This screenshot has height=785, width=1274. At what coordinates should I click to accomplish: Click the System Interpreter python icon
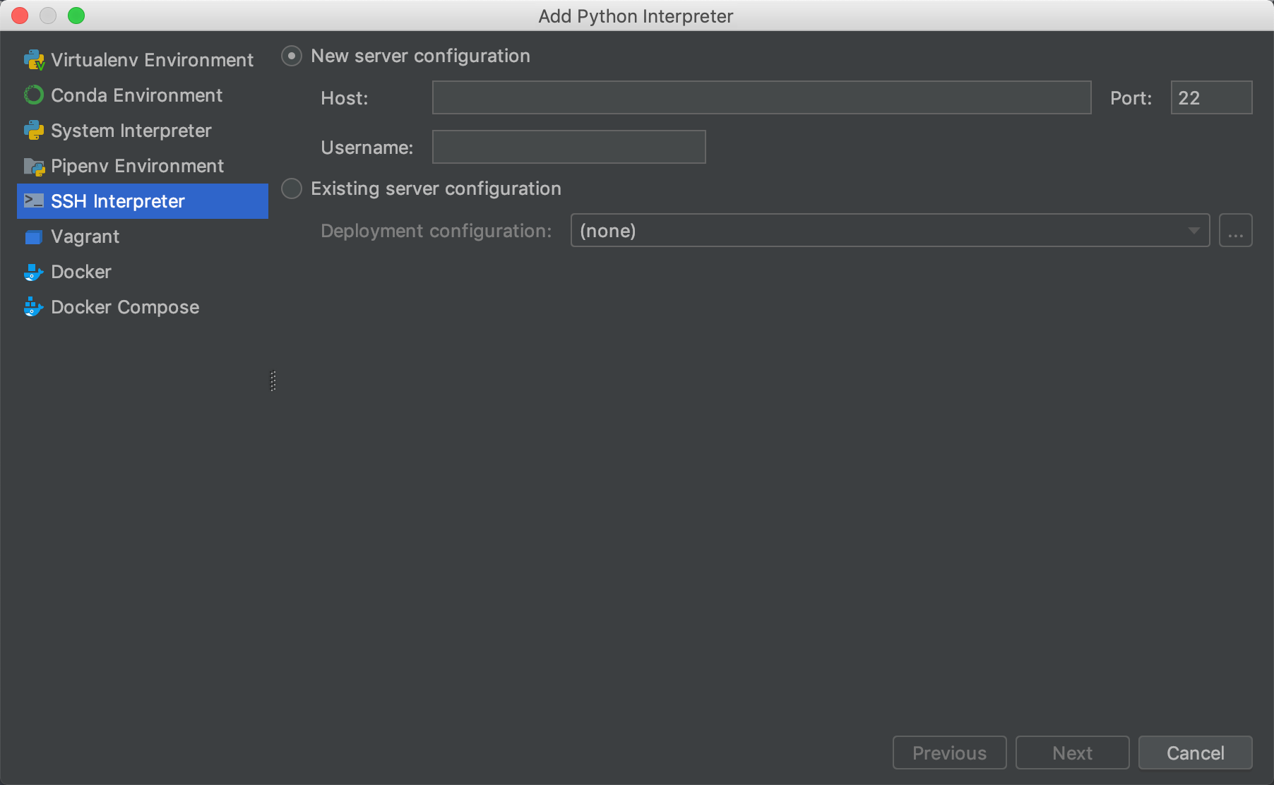point(34,131)
